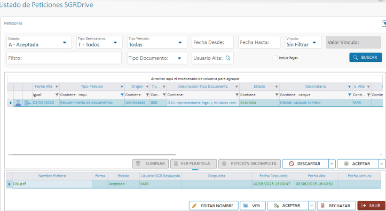
Task: Open the Tipo Destinatario 'T - Todos' dropdown
Action: coord(115,43)
